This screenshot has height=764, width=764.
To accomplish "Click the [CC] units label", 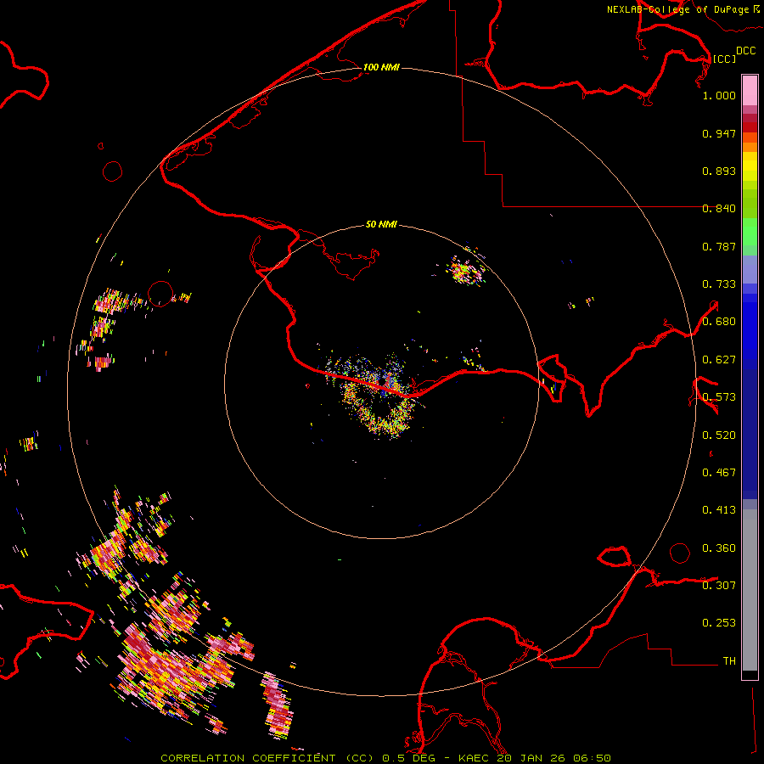I will 724,59.
